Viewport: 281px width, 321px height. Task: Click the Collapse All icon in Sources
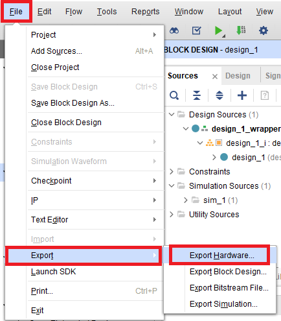[197, 95]
